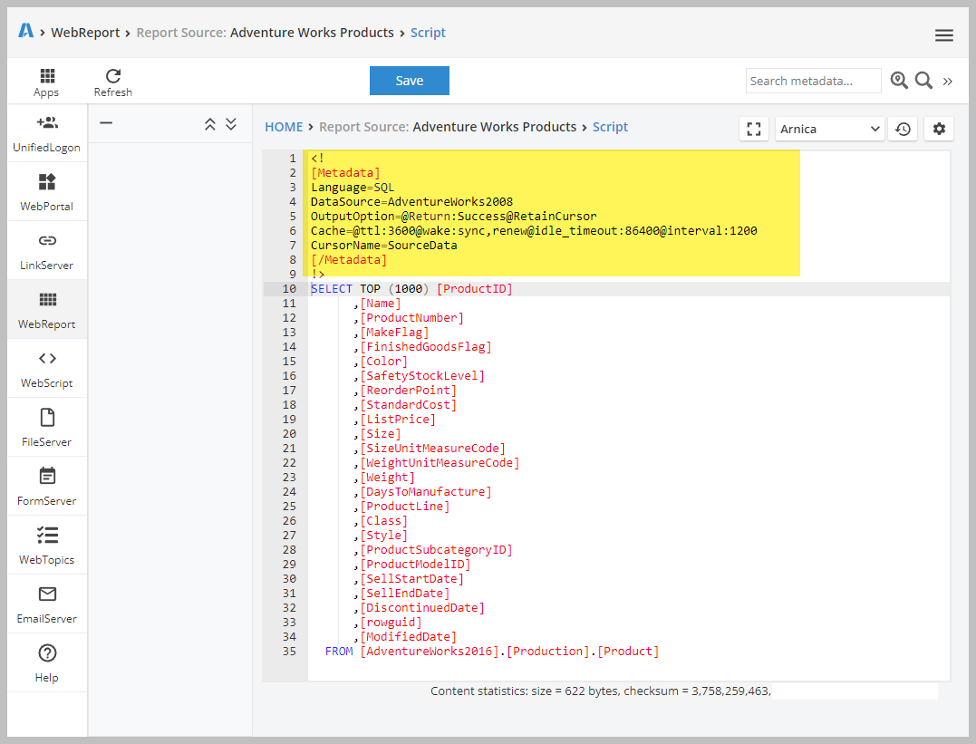Toggle fullscreen view for the script editor
The image size is (976, 744).
coord(754,129)
